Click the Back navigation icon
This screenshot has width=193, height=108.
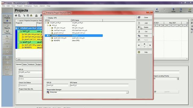tap(157, 10)
